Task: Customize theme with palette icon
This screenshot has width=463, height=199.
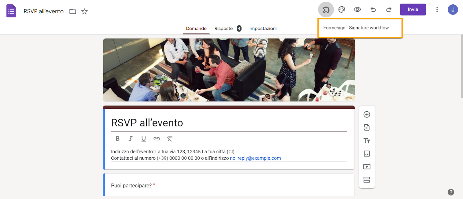Action: click(342, 10)
